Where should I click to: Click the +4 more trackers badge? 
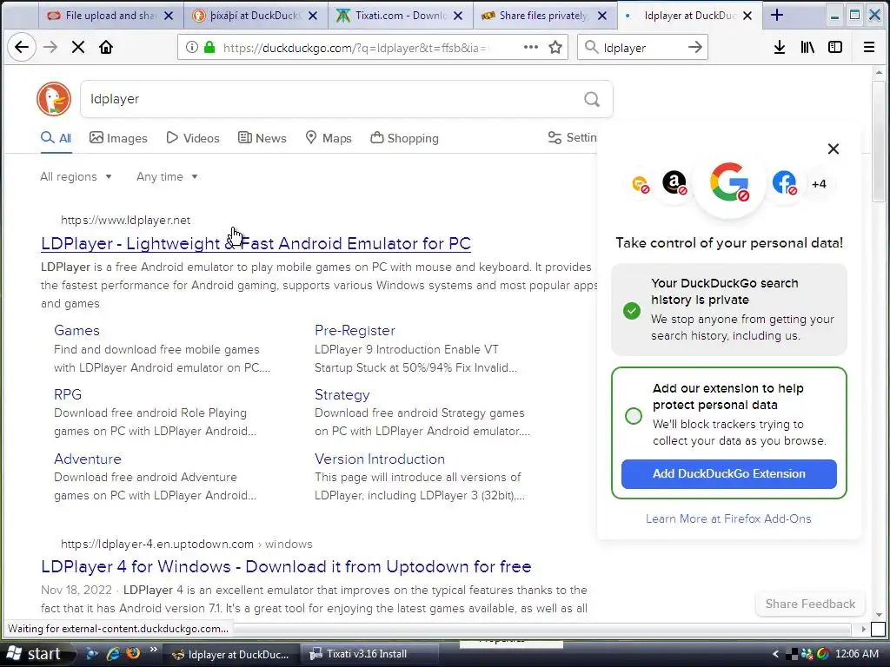point(819,184)
